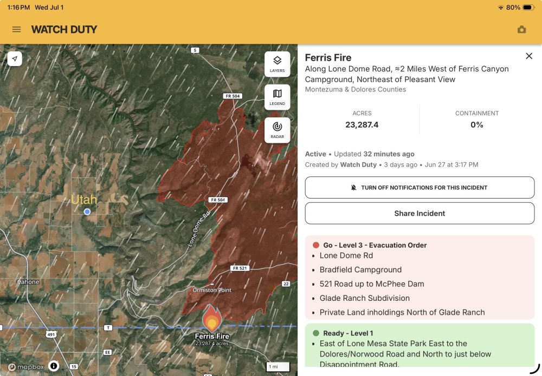Close the Ferris Fire details panel

click(529, 56)
